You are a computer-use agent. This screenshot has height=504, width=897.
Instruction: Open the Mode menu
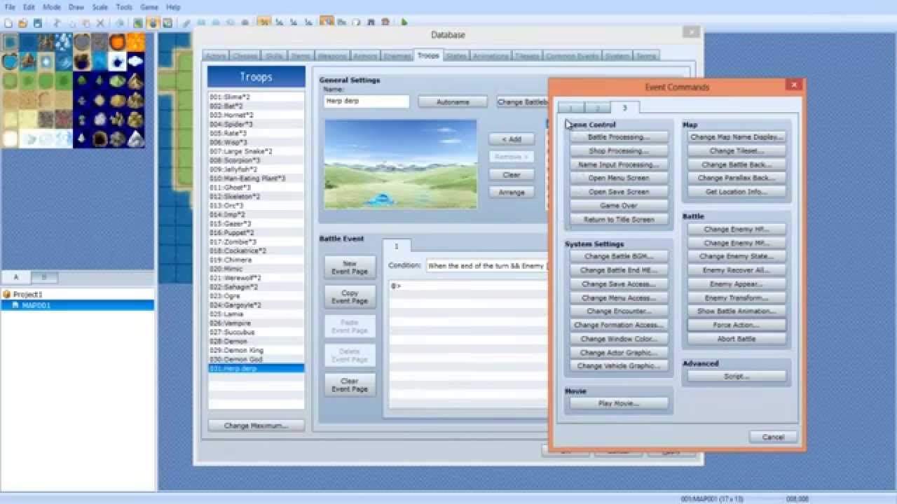tap(52, 7)
